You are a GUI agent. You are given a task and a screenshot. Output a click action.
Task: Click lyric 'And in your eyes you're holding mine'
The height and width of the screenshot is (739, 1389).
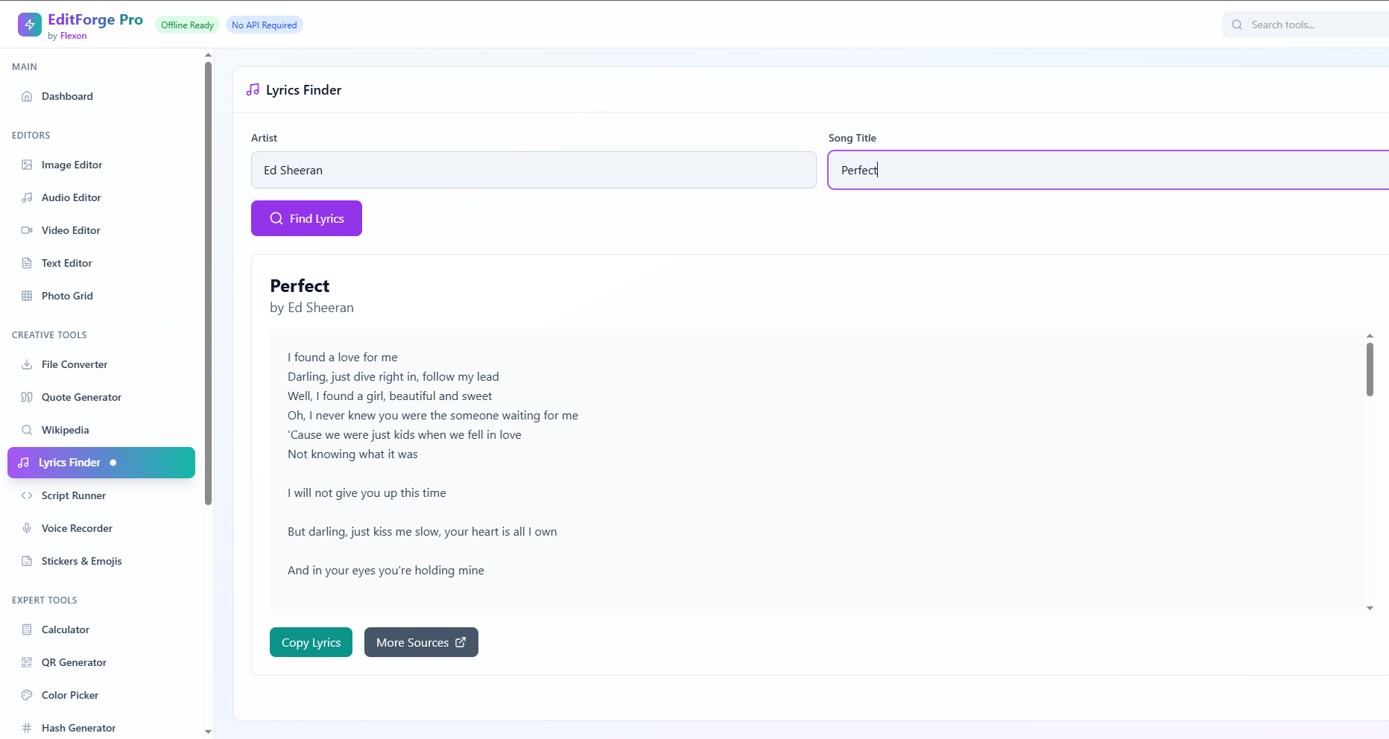pos(386,570)
